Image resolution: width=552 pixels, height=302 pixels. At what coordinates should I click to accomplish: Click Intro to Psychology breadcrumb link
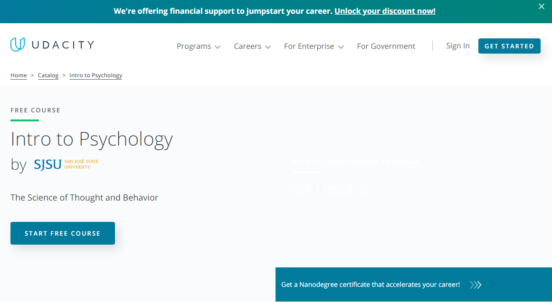click(x=96, y=75)
